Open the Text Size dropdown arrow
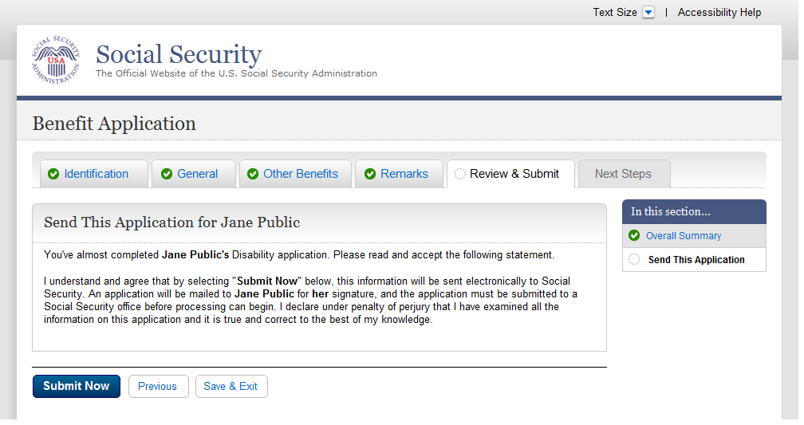 pyautogui.click(x=648, y=12)
